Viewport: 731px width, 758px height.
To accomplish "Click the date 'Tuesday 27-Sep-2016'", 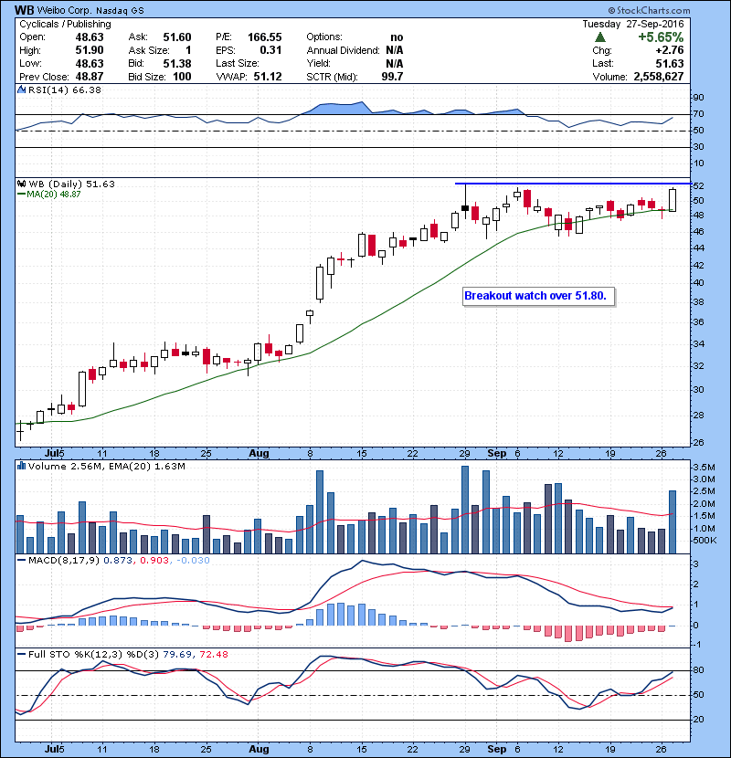I will click(x=633, y=24).
